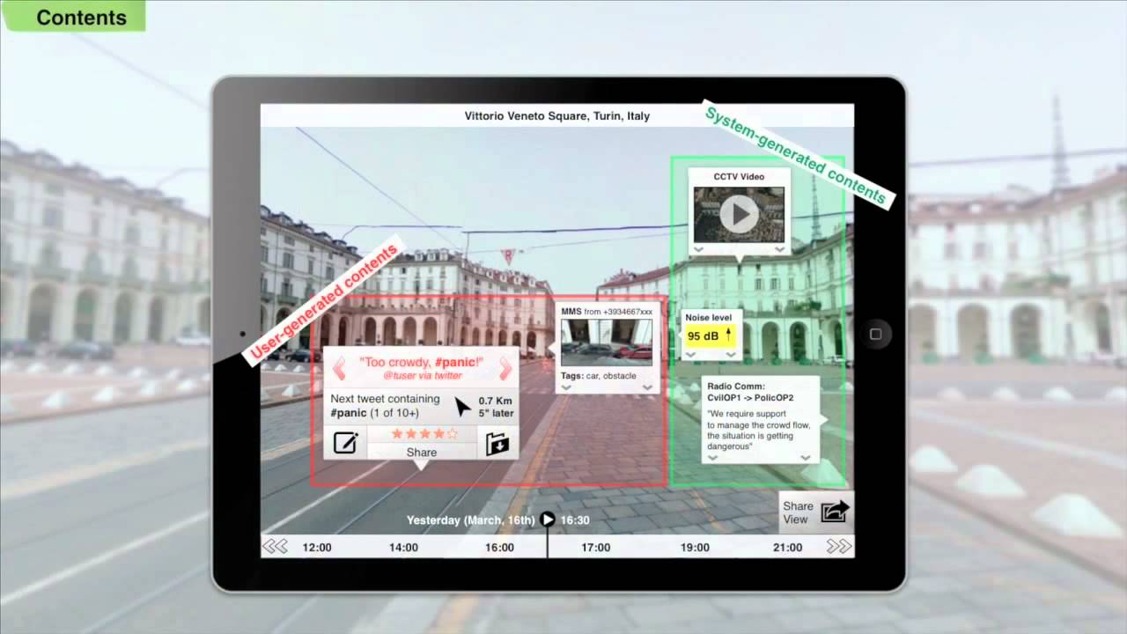Open the MMS photo thumbnail
This screenshot has width=1127, height=634.
(x=607, y=343)
